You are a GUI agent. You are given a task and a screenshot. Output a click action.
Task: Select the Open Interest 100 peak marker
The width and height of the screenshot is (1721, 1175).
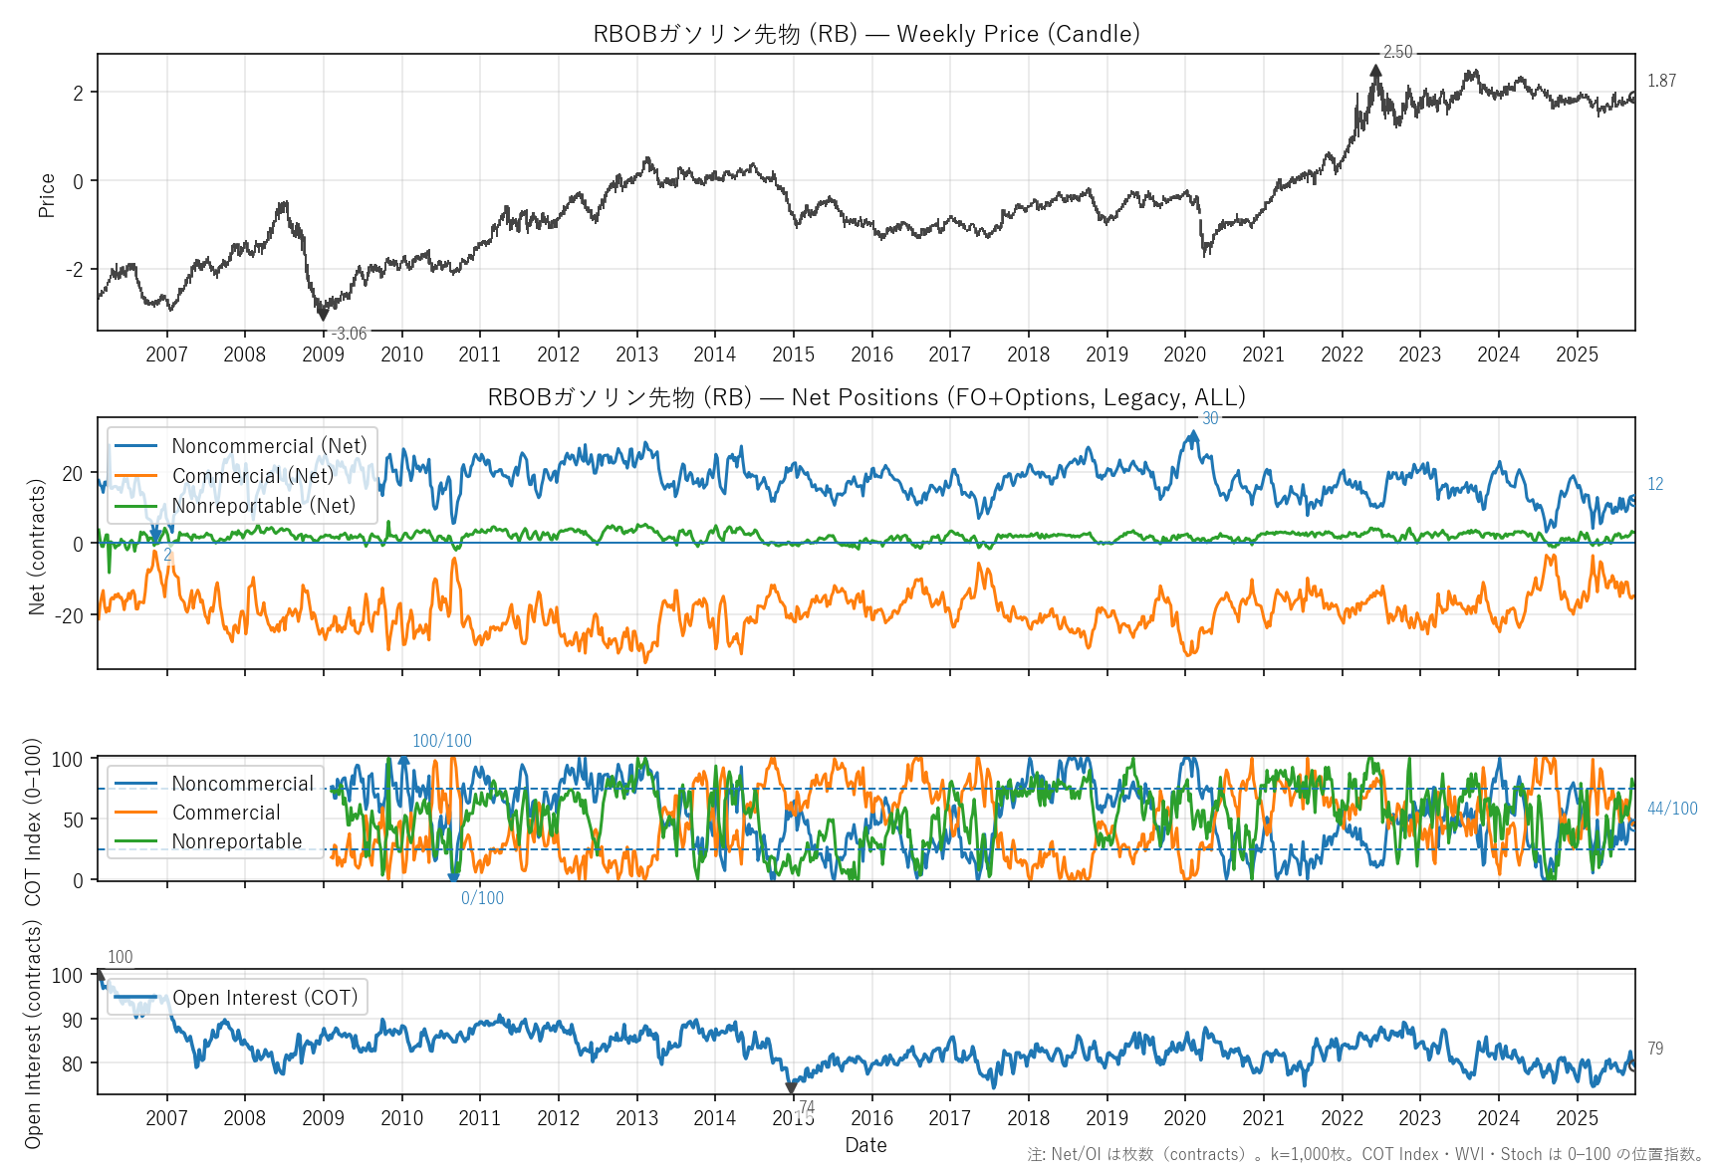(x=100, y=976)
